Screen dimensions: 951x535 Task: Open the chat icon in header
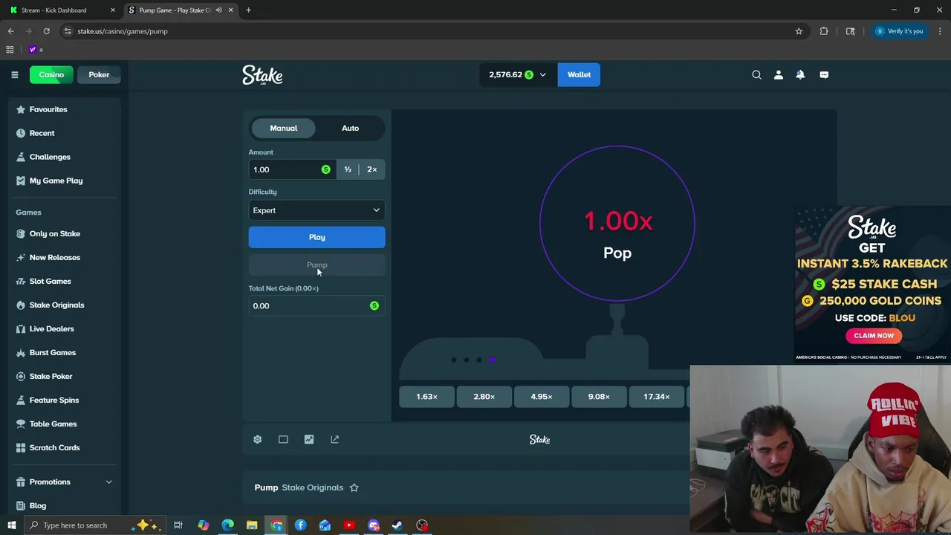coord(824,74)
